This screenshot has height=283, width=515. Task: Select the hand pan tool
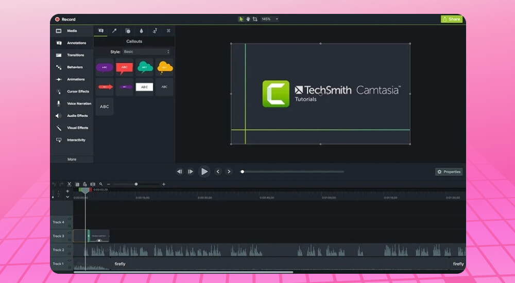point(248,19)
